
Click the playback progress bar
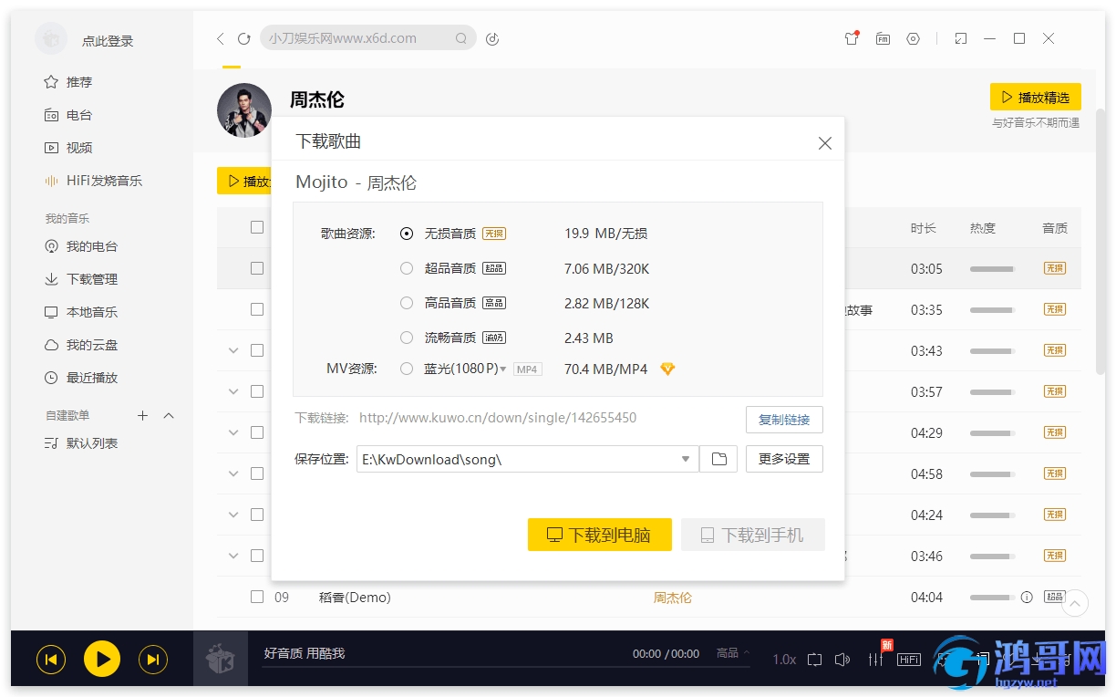(x=505, y=667)
